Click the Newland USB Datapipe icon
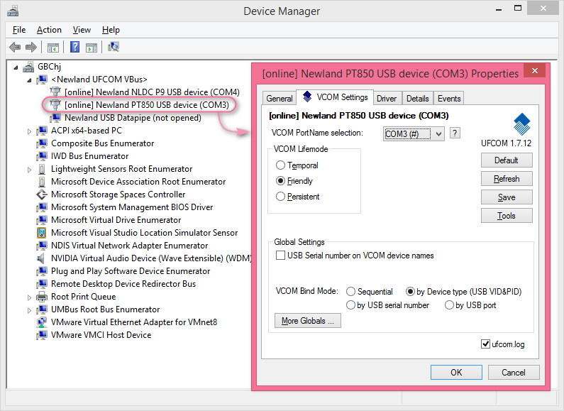 click(55, 118)
